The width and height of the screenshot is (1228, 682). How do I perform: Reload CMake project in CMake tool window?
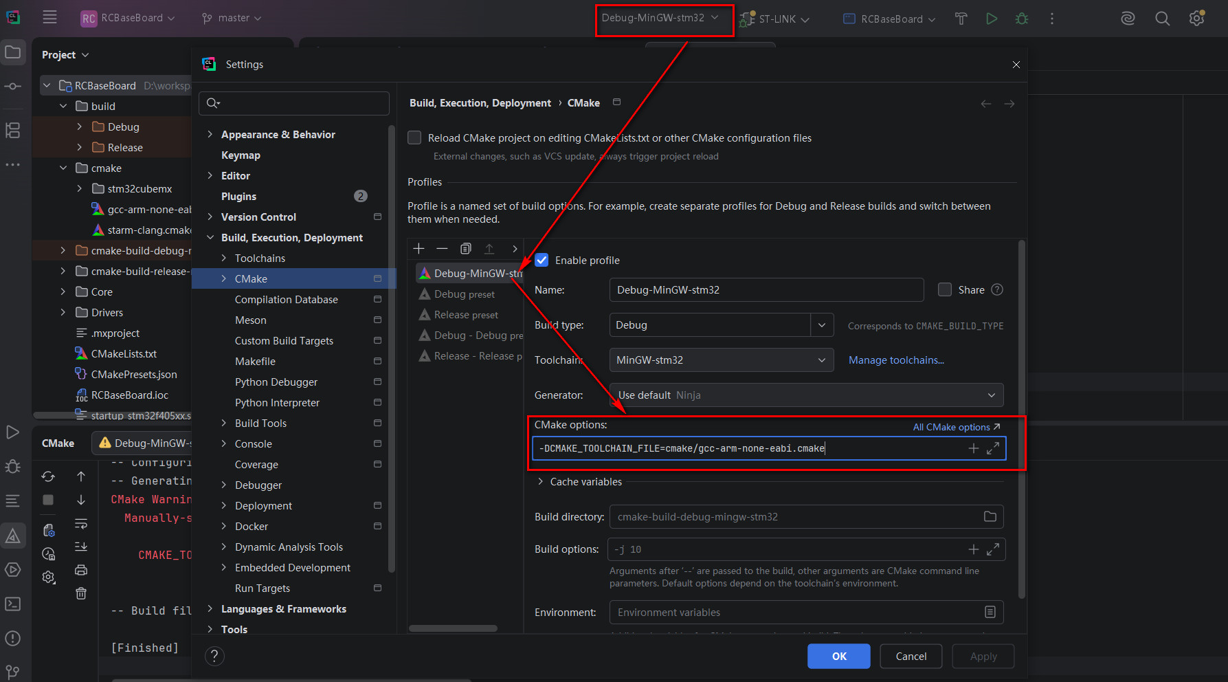48,476
